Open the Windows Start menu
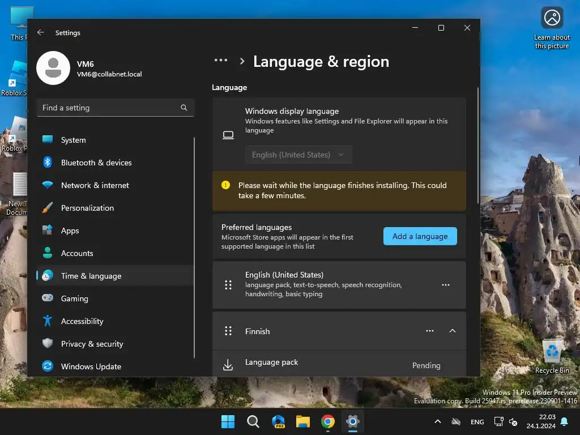The height and width of the screenshot is (435, 580). 228,421
